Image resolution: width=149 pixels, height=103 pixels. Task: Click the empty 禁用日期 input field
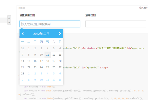pyautogui.click(x=116, y=24)
